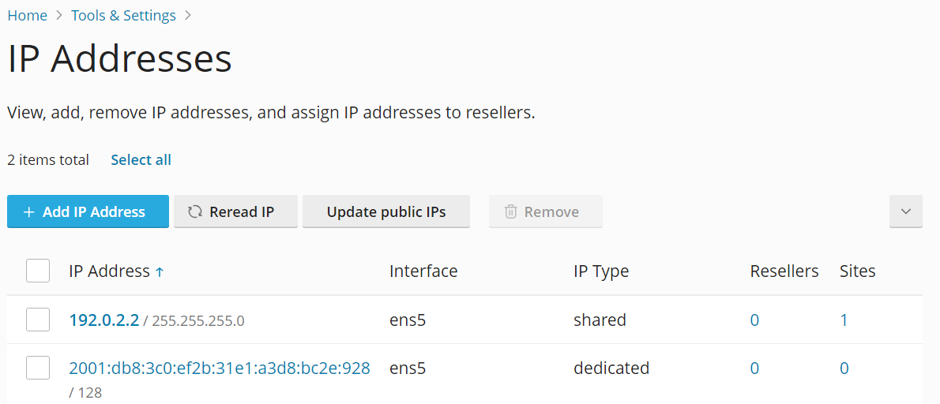
Task: Open Sites count for 192.0.2.2
Action: click(x=844, y=320)
